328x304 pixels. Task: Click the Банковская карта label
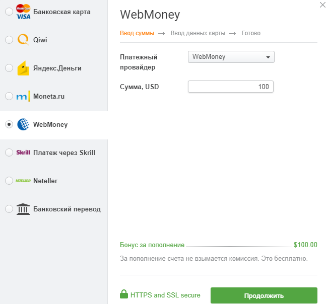pyautogui.click(x=62, y=12)
